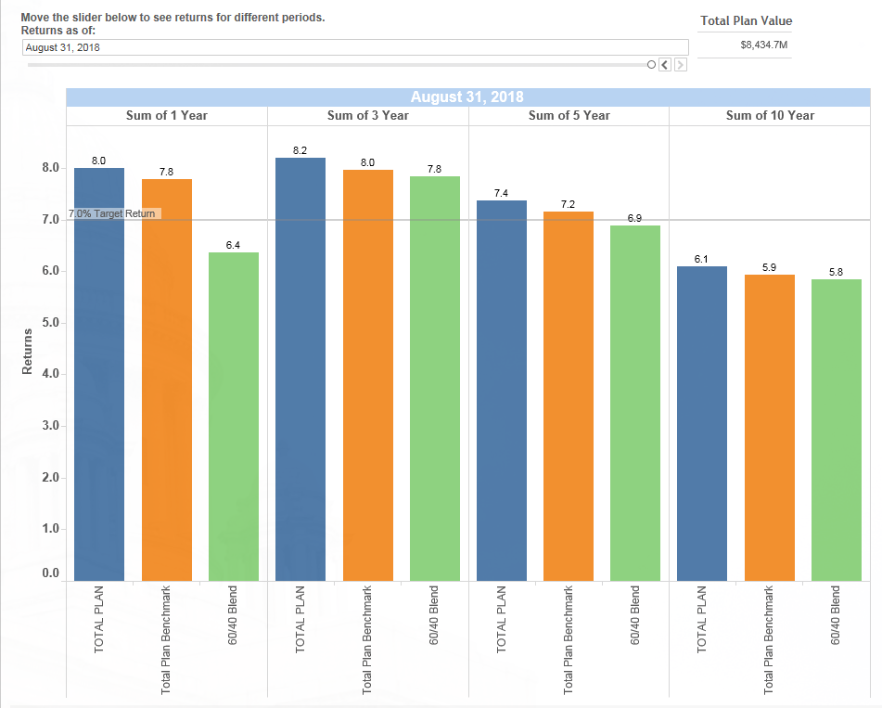882x708 pixels.
Task: Select the Sum of 10 Year header
Action: 770,115
